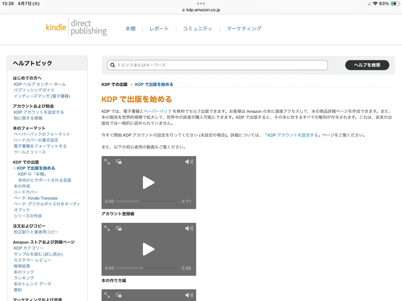Seek along the 本の作り方編 video's progress bar

[147, 268]
